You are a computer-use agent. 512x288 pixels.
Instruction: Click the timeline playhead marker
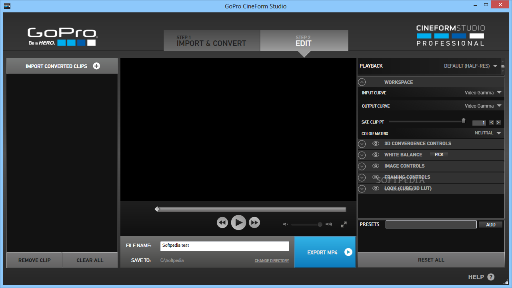pyautogui.click(x=157, y=209)
